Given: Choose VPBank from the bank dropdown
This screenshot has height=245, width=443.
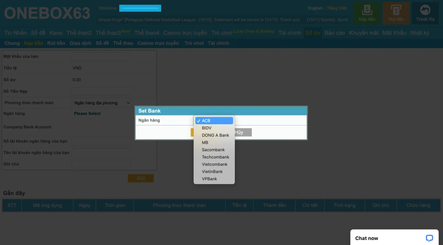Looking at the screenshot, I should [x=209, y=179].
